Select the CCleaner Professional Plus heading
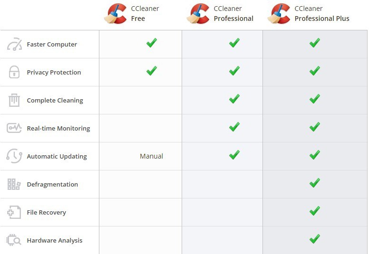 coord(322,13)
